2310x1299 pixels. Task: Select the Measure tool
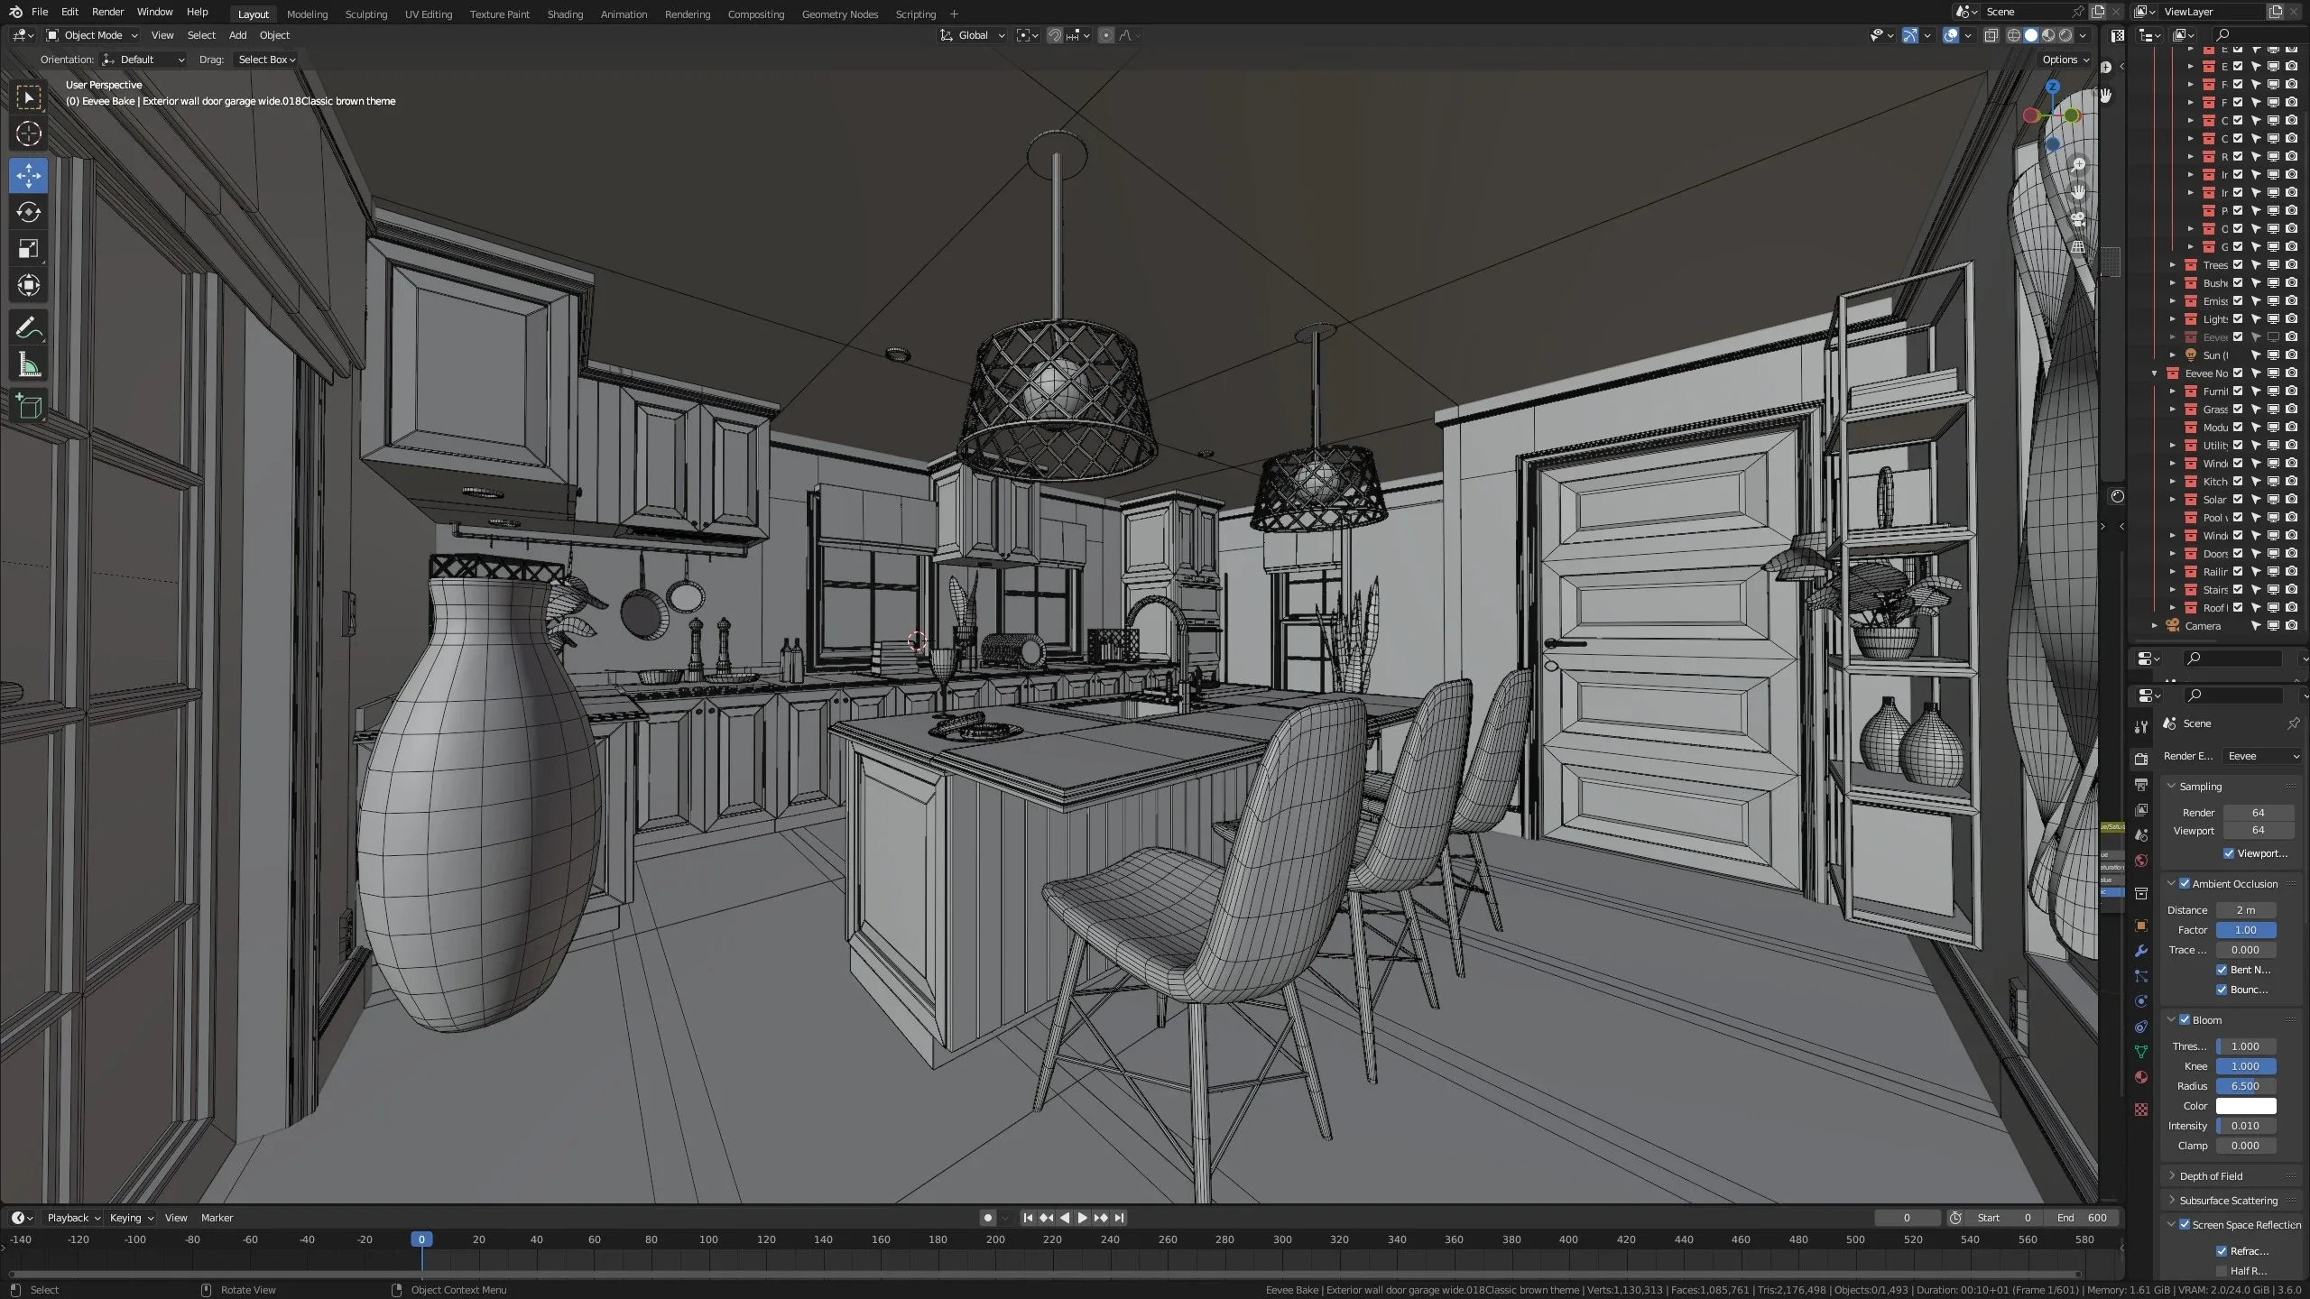(x=28, y=364)
